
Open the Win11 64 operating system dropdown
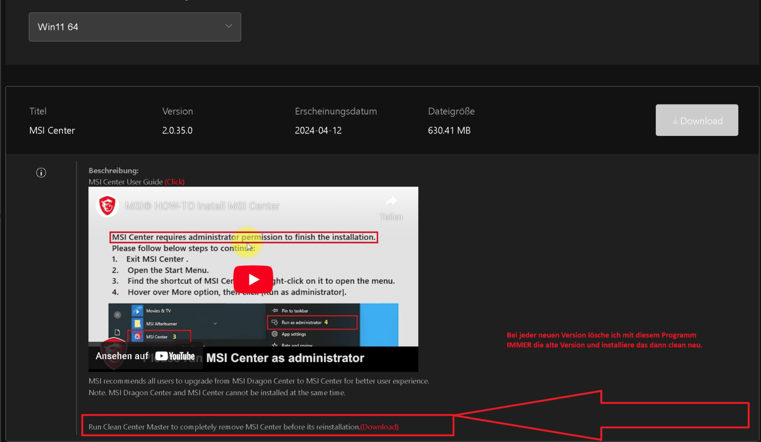tap(135, 27)
